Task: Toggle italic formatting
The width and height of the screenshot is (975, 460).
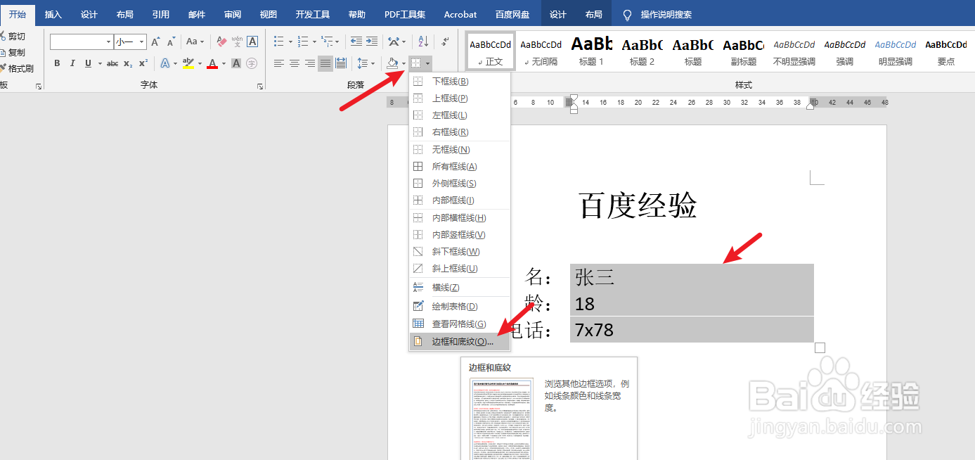Action: 72,63
